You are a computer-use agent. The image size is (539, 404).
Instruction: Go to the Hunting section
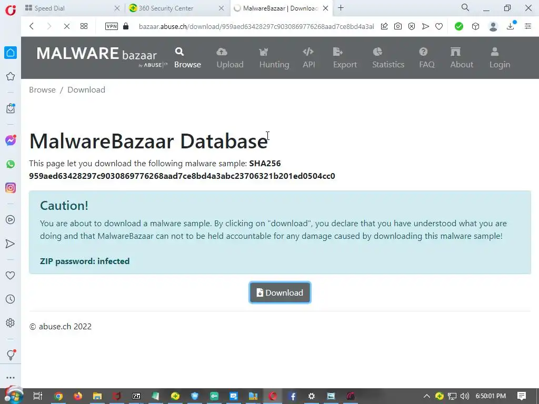[x=274, y=58]
